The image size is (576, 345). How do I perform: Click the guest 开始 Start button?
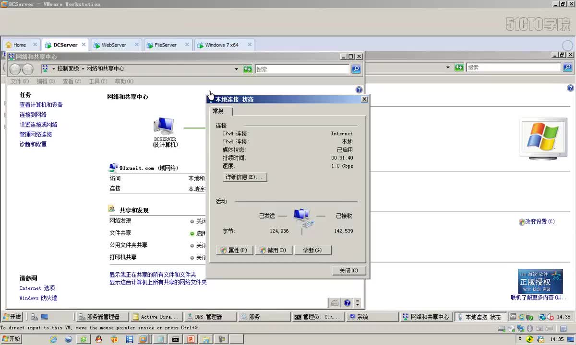coord(12,317)
